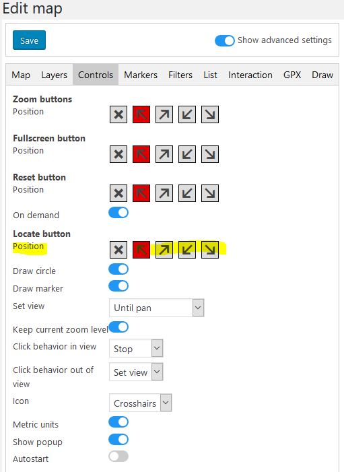Disable Reset button with the X icon
This screenshot has height=472, width=344.
(118, 193)
